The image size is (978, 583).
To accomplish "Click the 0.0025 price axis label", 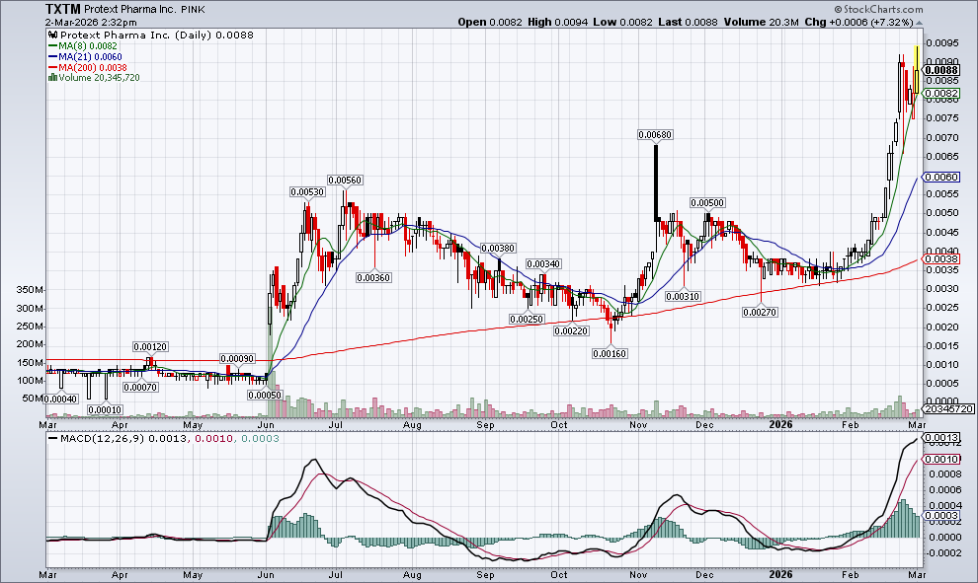I will [941, 308].
